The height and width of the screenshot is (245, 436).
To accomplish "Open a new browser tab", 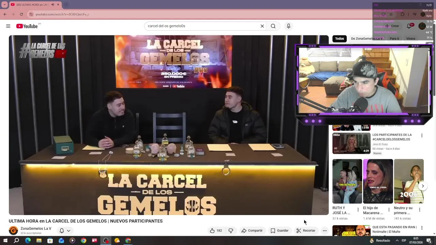I will click(66, 4).
